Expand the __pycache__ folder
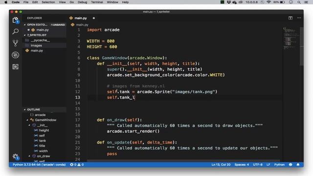Screen dimensions: 313x176 click(x=40, y=40)
